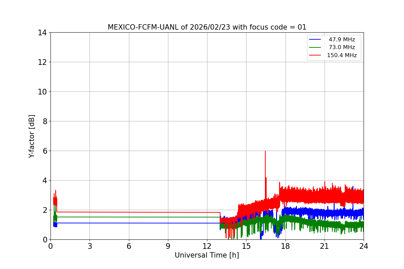Click the 'Universal Time [h]' axis label

(207, 255)
